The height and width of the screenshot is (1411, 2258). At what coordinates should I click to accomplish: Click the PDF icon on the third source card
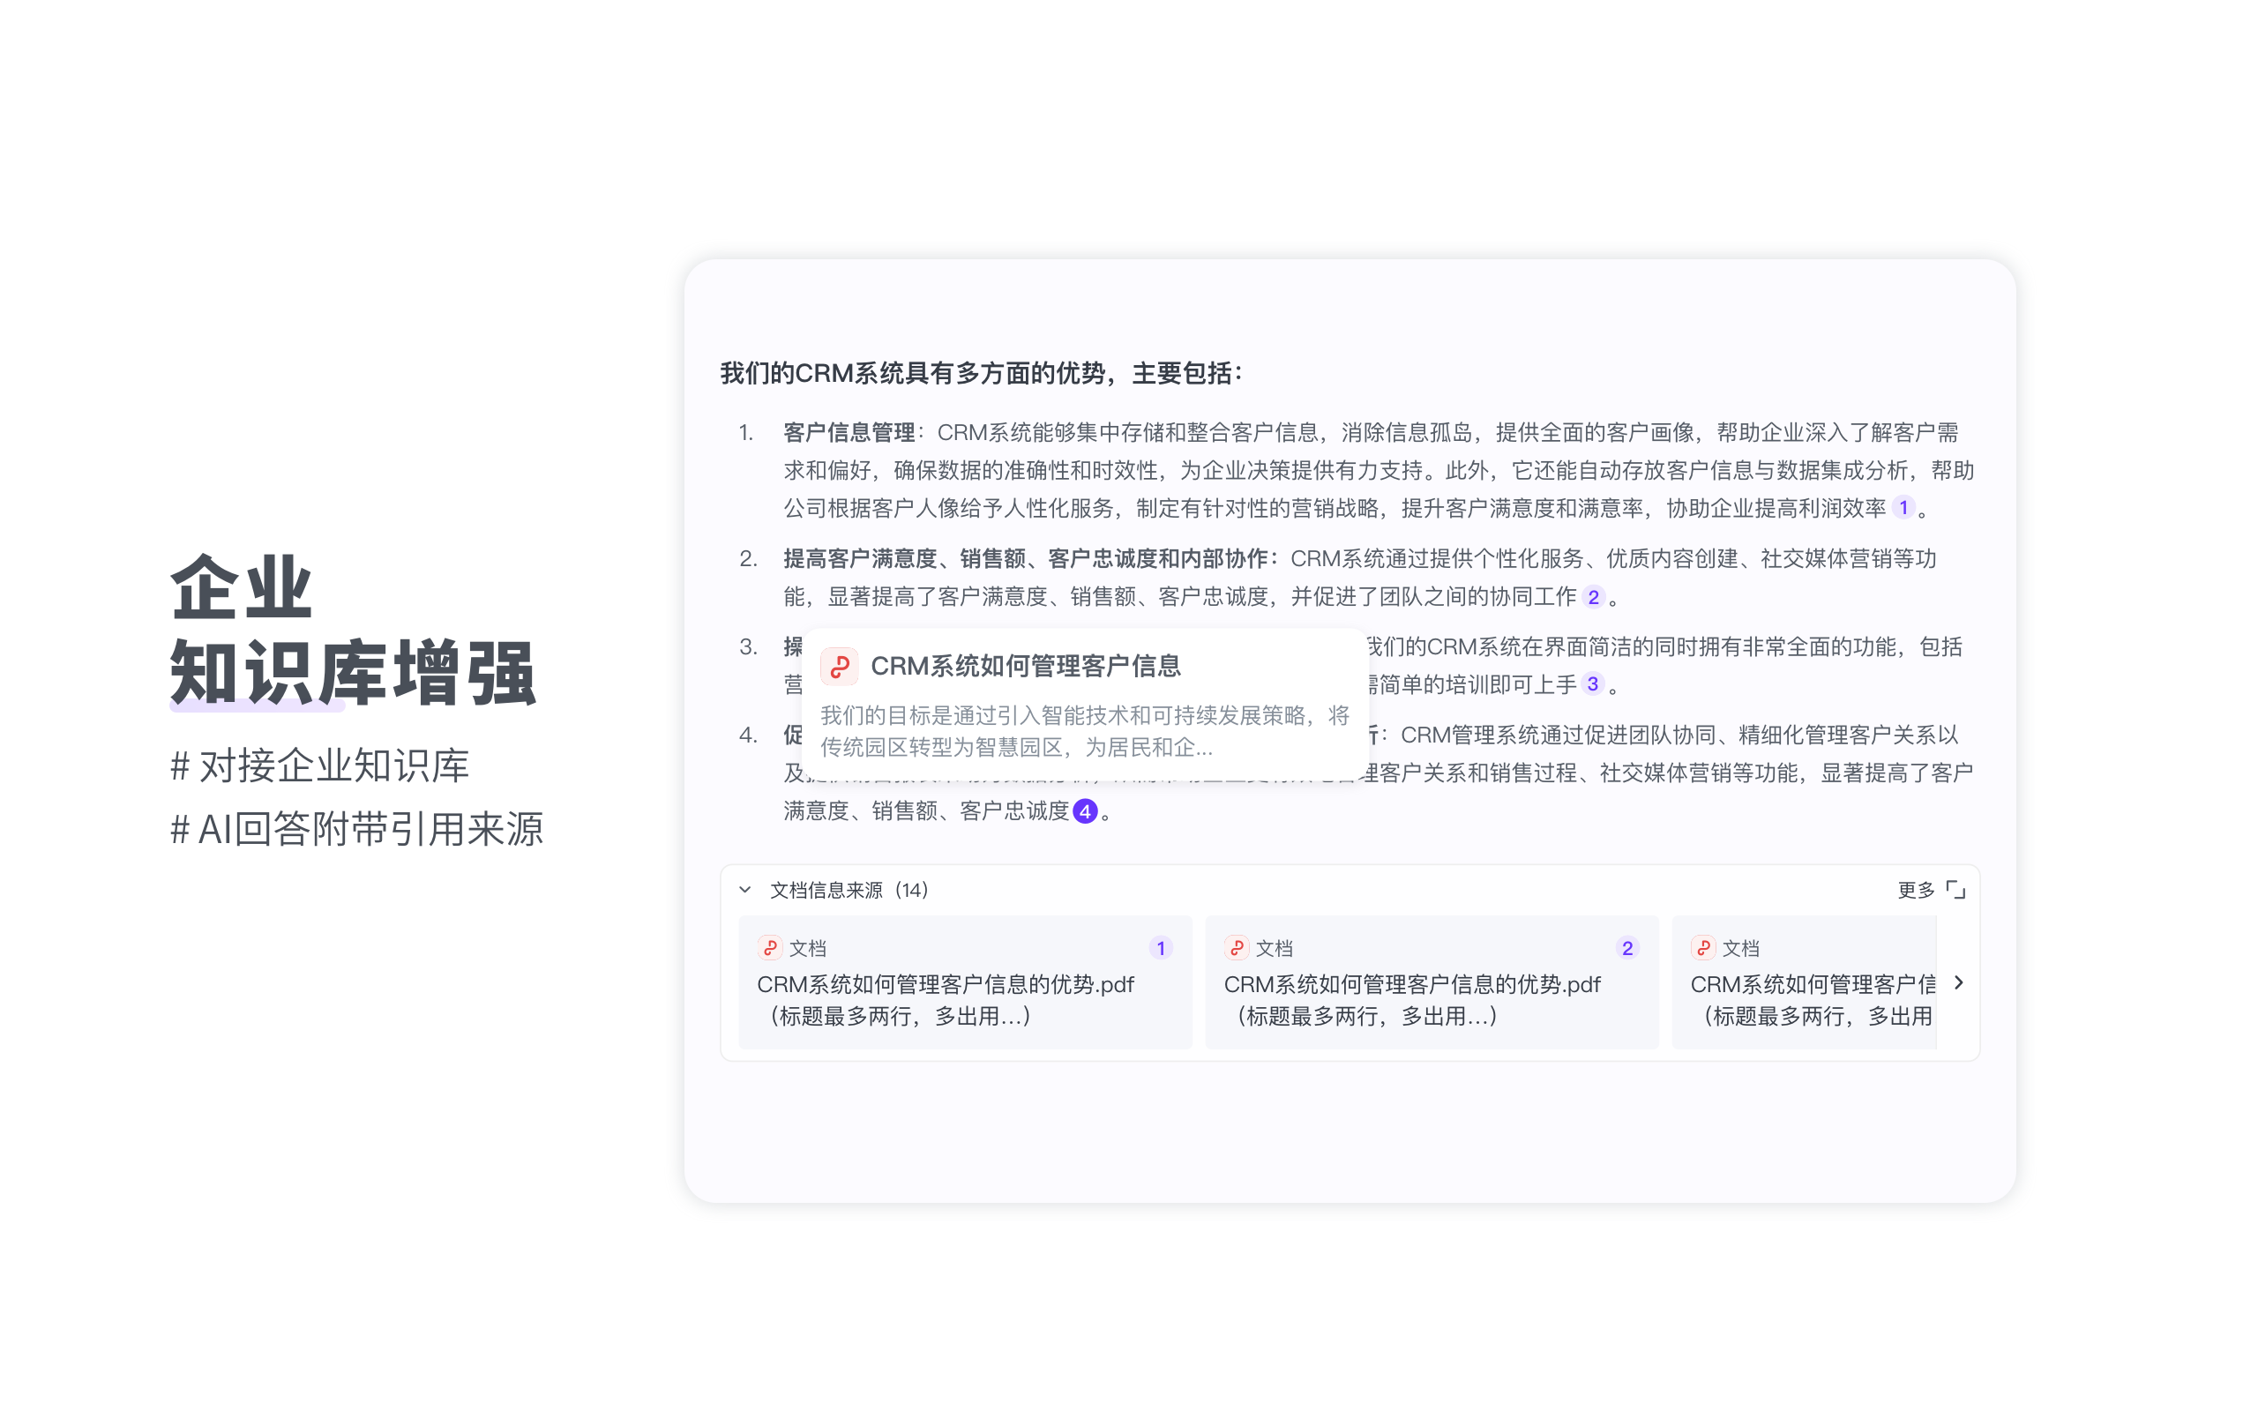pos(1703,948)
